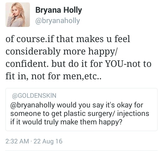Click the word 'injections' in the quoted tweet
Image resolution: width=163 pixels, height=151 pixels.
(133, 113)
